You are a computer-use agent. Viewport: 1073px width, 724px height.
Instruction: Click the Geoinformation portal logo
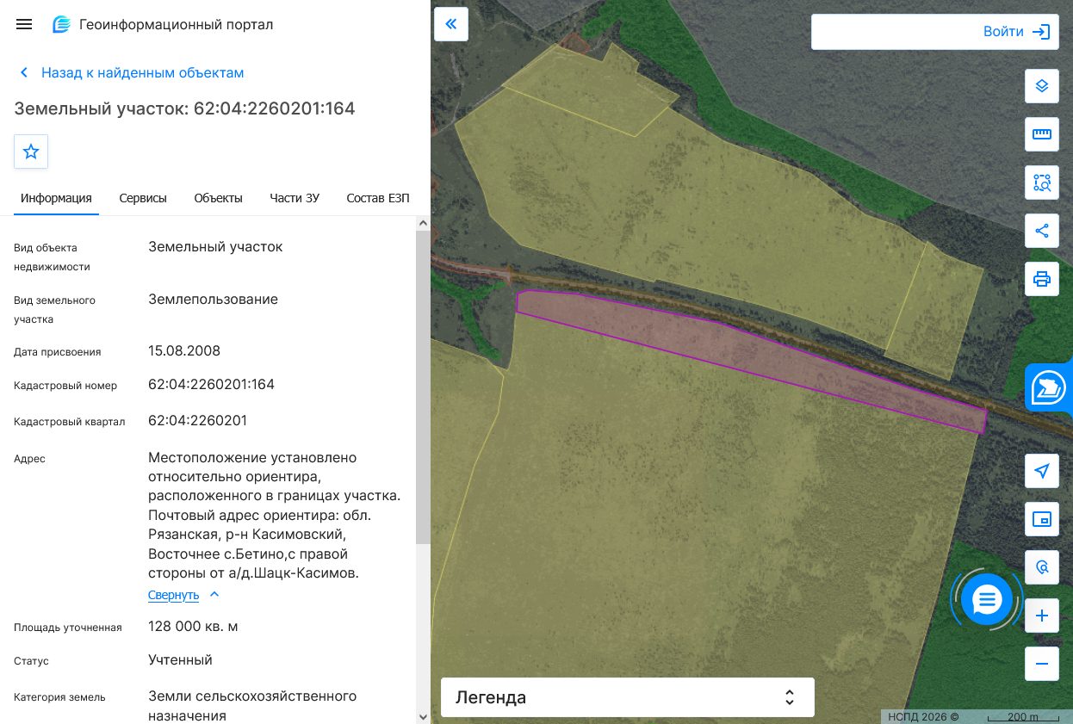click(61, 24)
